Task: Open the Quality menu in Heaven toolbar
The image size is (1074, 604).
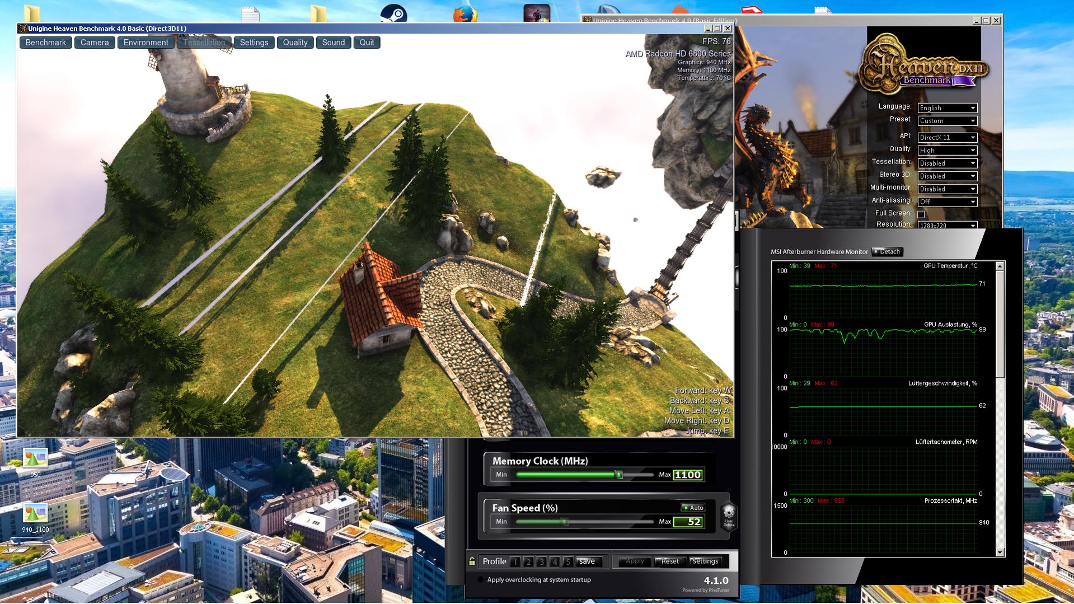Action: 296,43
